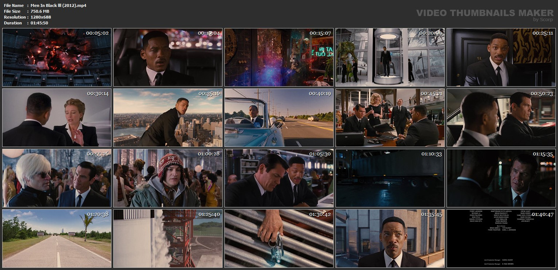The height and width of the screenshot is (270, 558).
Task: Select the credits thumbnail at 01:40:47
Action: (501, 239)
